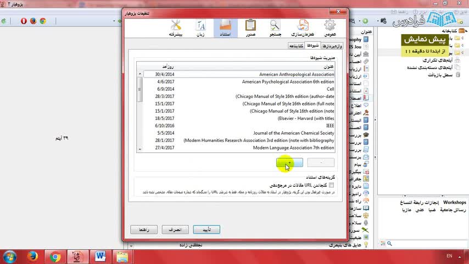Click the up arrow of styles list scrollbar
Screen dimensions: 469x264
click(139, 74)
